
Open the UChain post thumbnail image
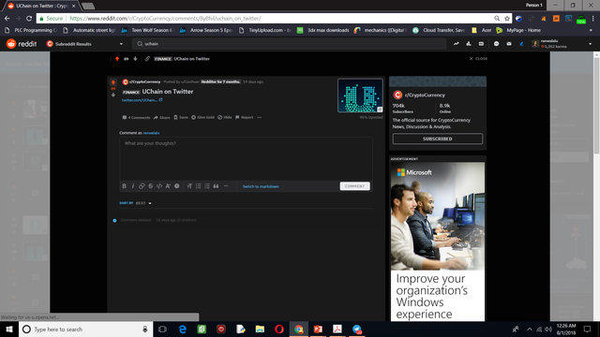click(x=360, y=95)
